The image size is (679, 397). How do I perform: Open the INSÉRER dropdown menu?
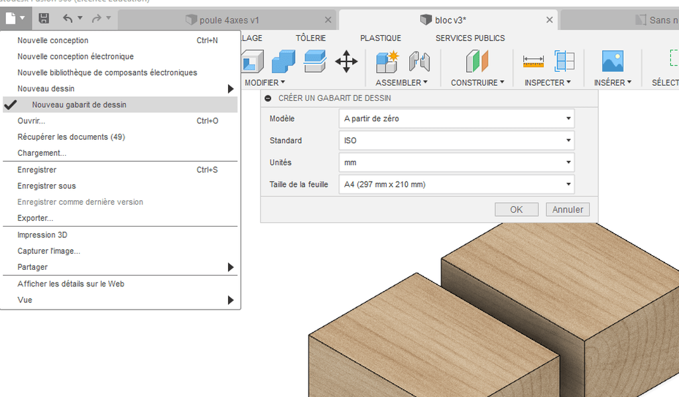pos(612,82)
